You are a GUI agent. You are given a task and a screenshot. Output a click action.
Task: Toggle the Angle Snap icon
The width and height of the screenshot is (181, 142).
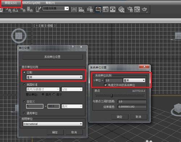click(15, 10)
